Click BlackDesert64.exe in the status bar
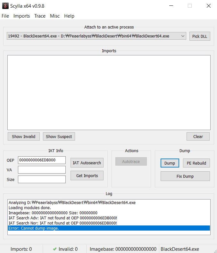The image size is (217, 253). click(180, 249)
